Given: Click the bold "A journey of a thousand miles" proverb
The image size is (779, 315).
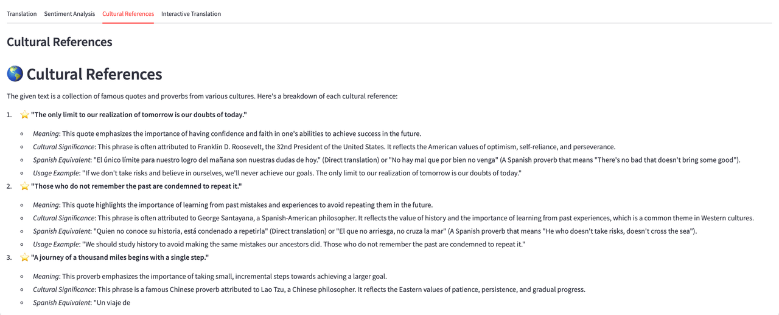Looking at the screenshot, I should [x=120, y=257].
